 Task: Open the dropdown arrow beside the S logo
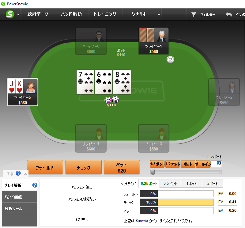click(18, 14)
